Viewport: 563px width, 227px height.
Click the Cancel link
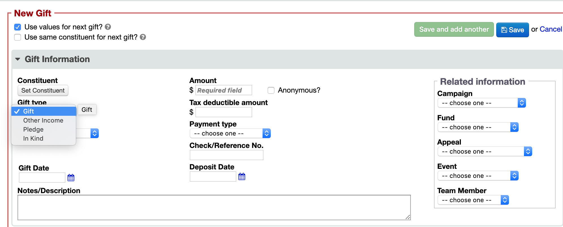coord(551,29)
